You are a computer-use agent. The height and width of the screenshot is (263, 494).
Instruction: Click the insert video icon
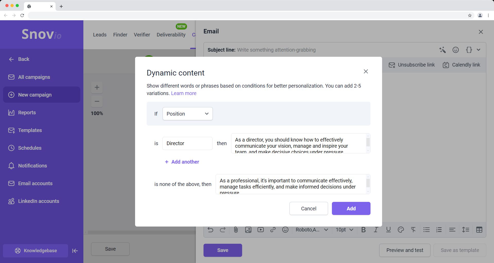click(x=260, y=230)
